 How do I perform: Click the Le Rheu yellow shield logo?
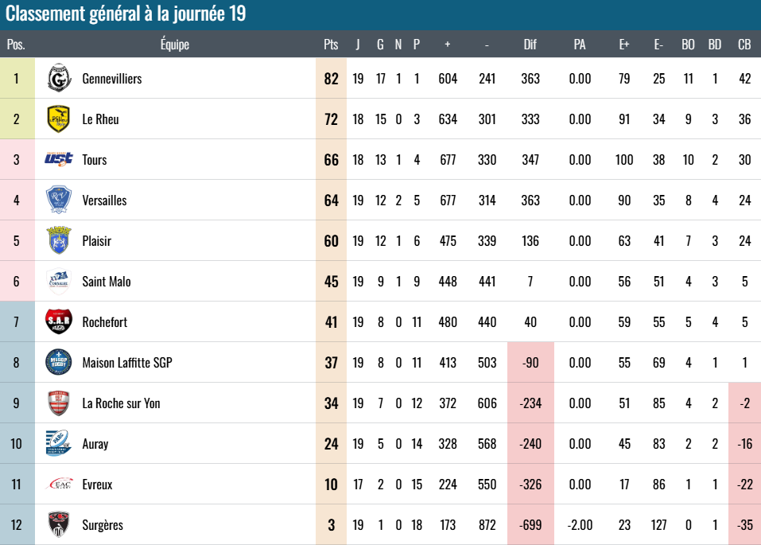click(59, 119)
